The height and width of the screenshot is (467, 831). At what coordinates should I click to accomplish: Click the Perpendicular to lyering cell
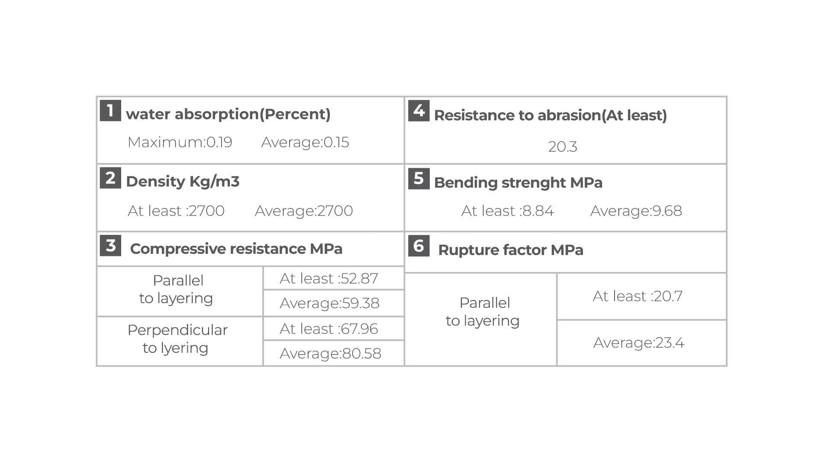(x=180, y=341)
